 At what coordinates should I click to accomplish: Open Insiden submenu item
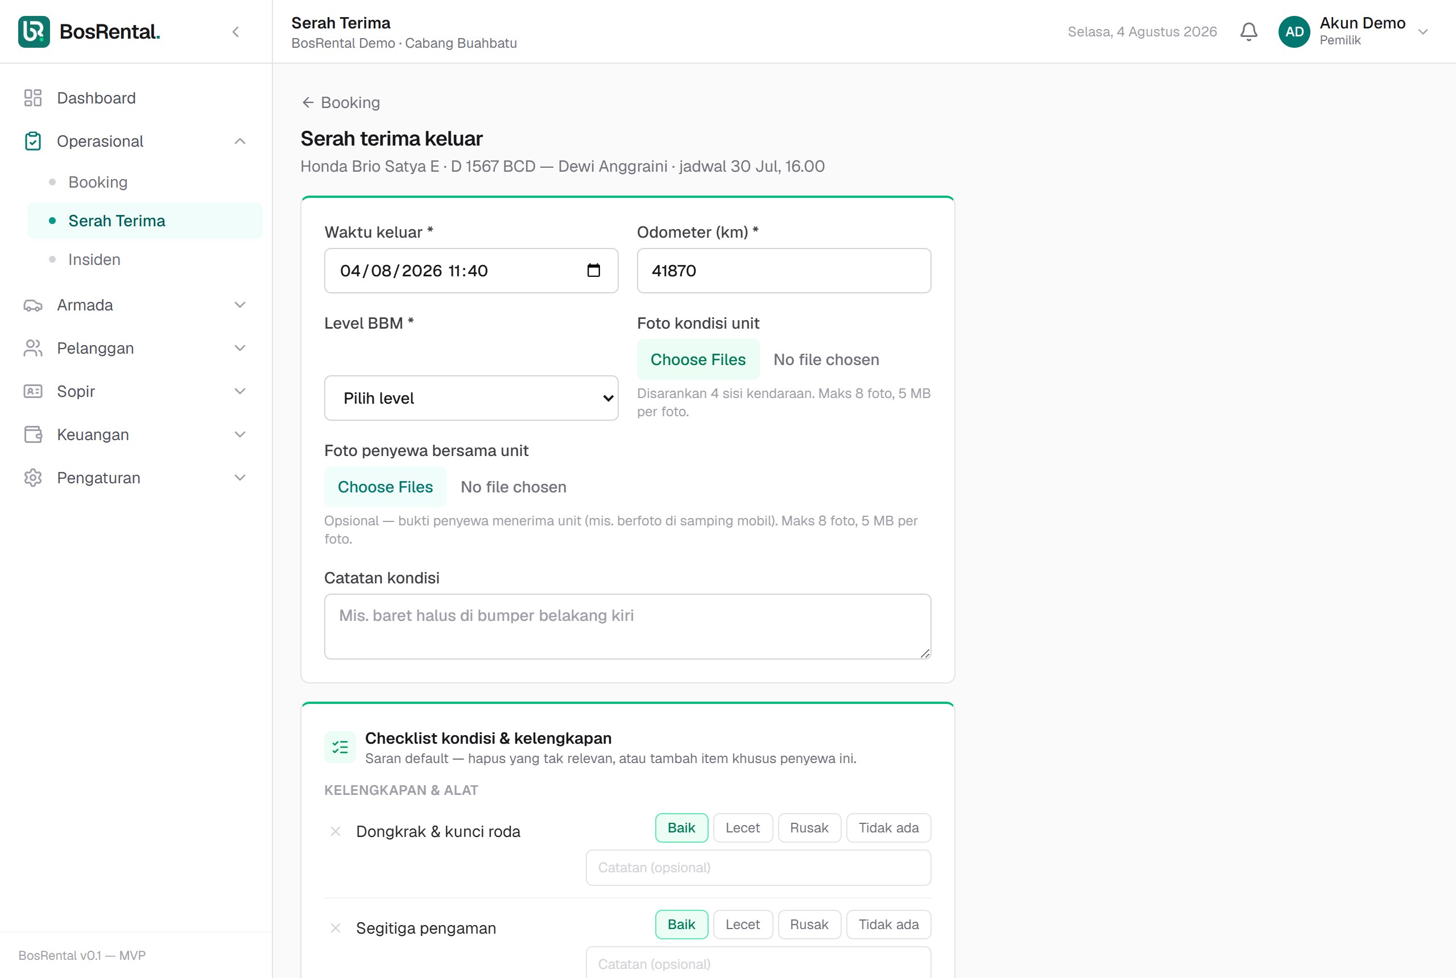coord(144,259)
